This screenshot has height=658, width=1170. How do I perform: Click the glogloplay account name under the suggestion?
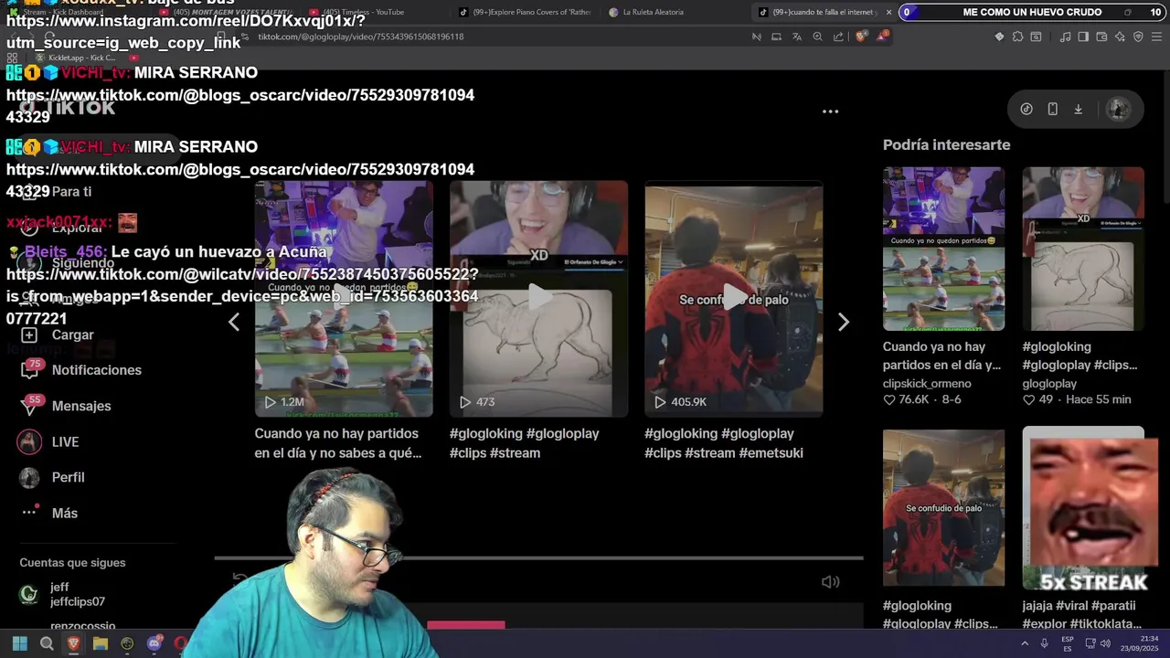1049,384
